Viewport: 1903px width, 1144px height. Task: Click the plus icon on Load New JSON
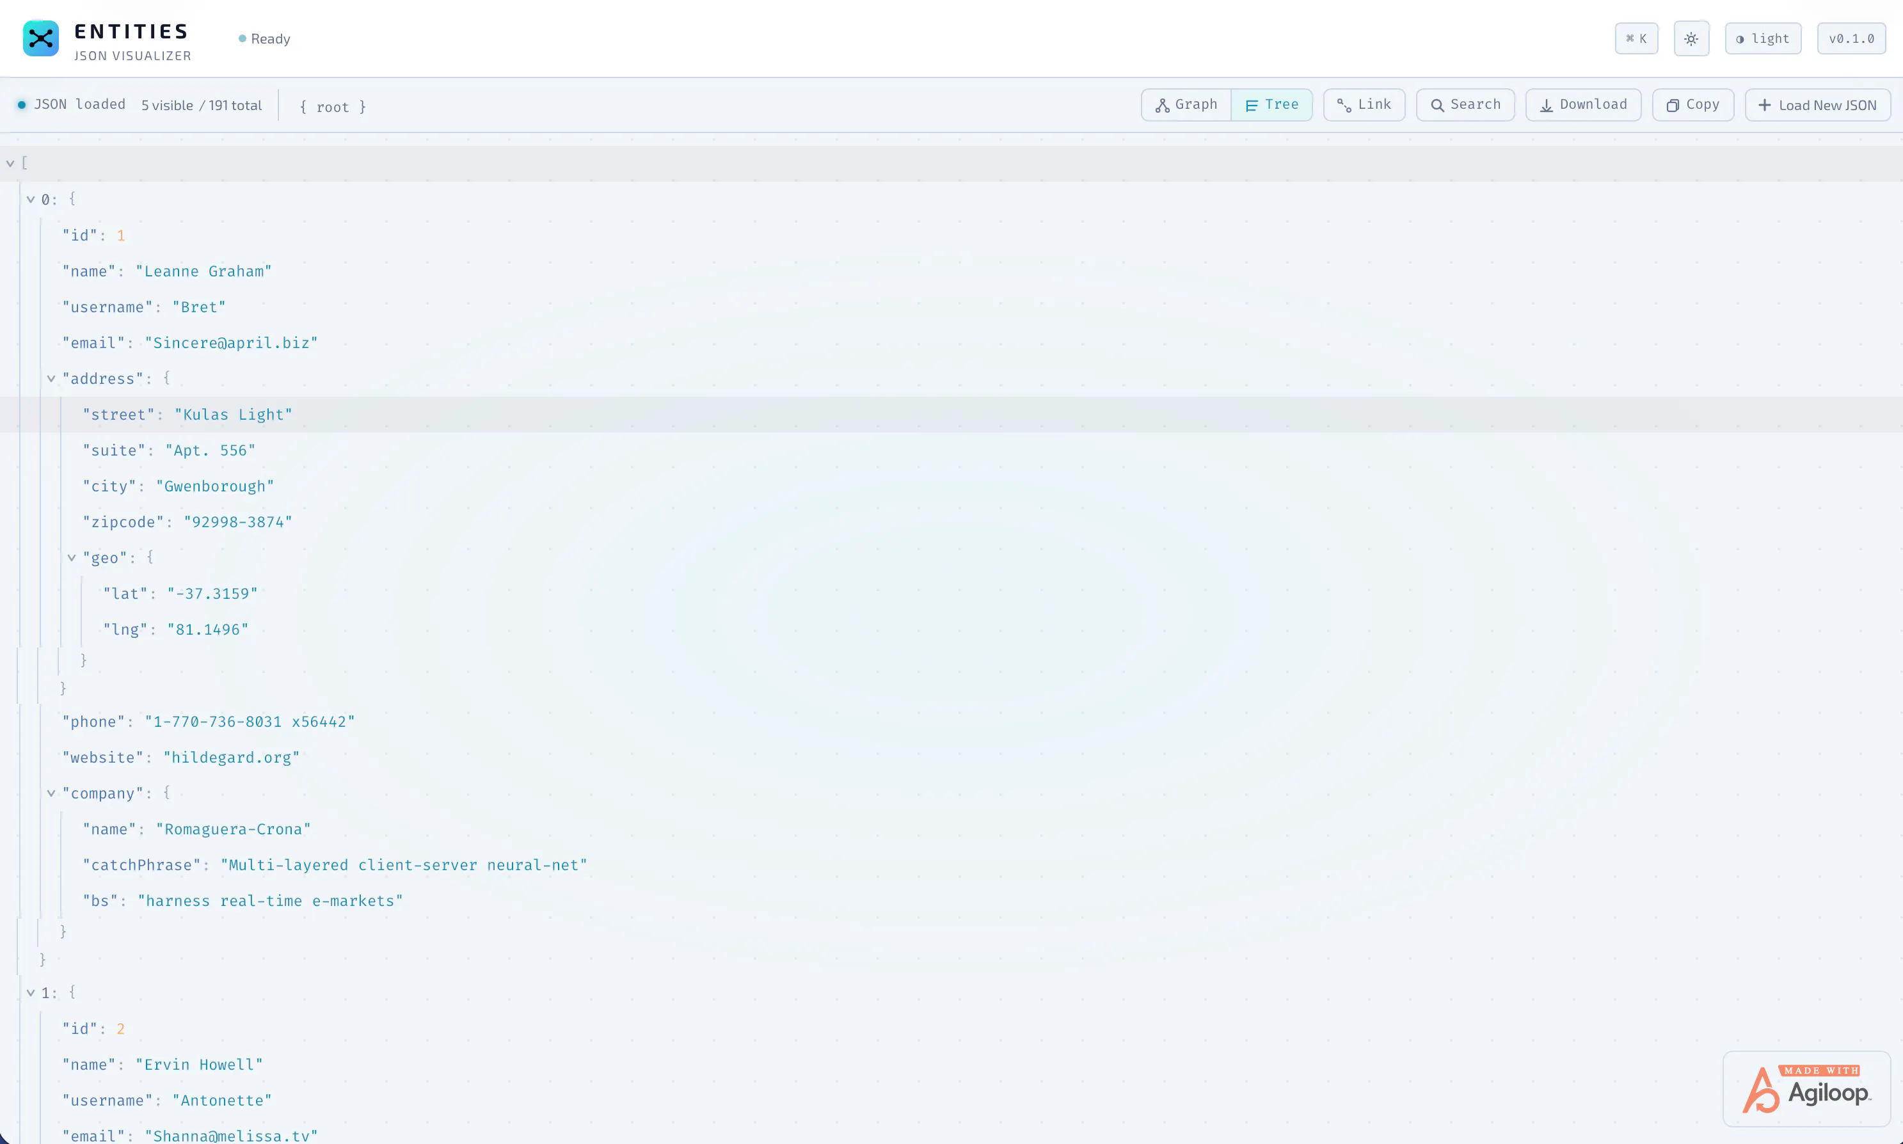click(1764, 106)
